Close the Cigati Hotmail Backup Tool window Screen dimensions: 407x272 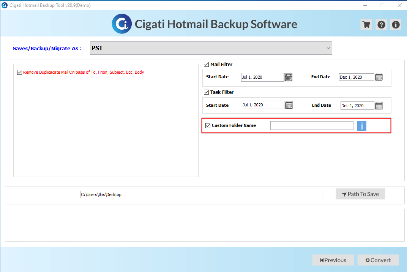tap(400, 5)
